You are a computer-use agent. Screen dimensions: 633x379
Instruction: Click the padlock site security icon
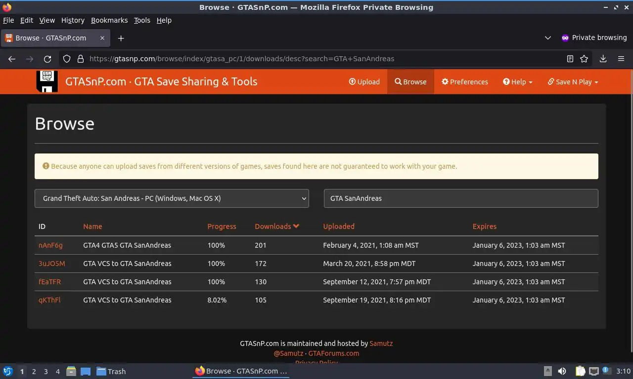point(81,59)
